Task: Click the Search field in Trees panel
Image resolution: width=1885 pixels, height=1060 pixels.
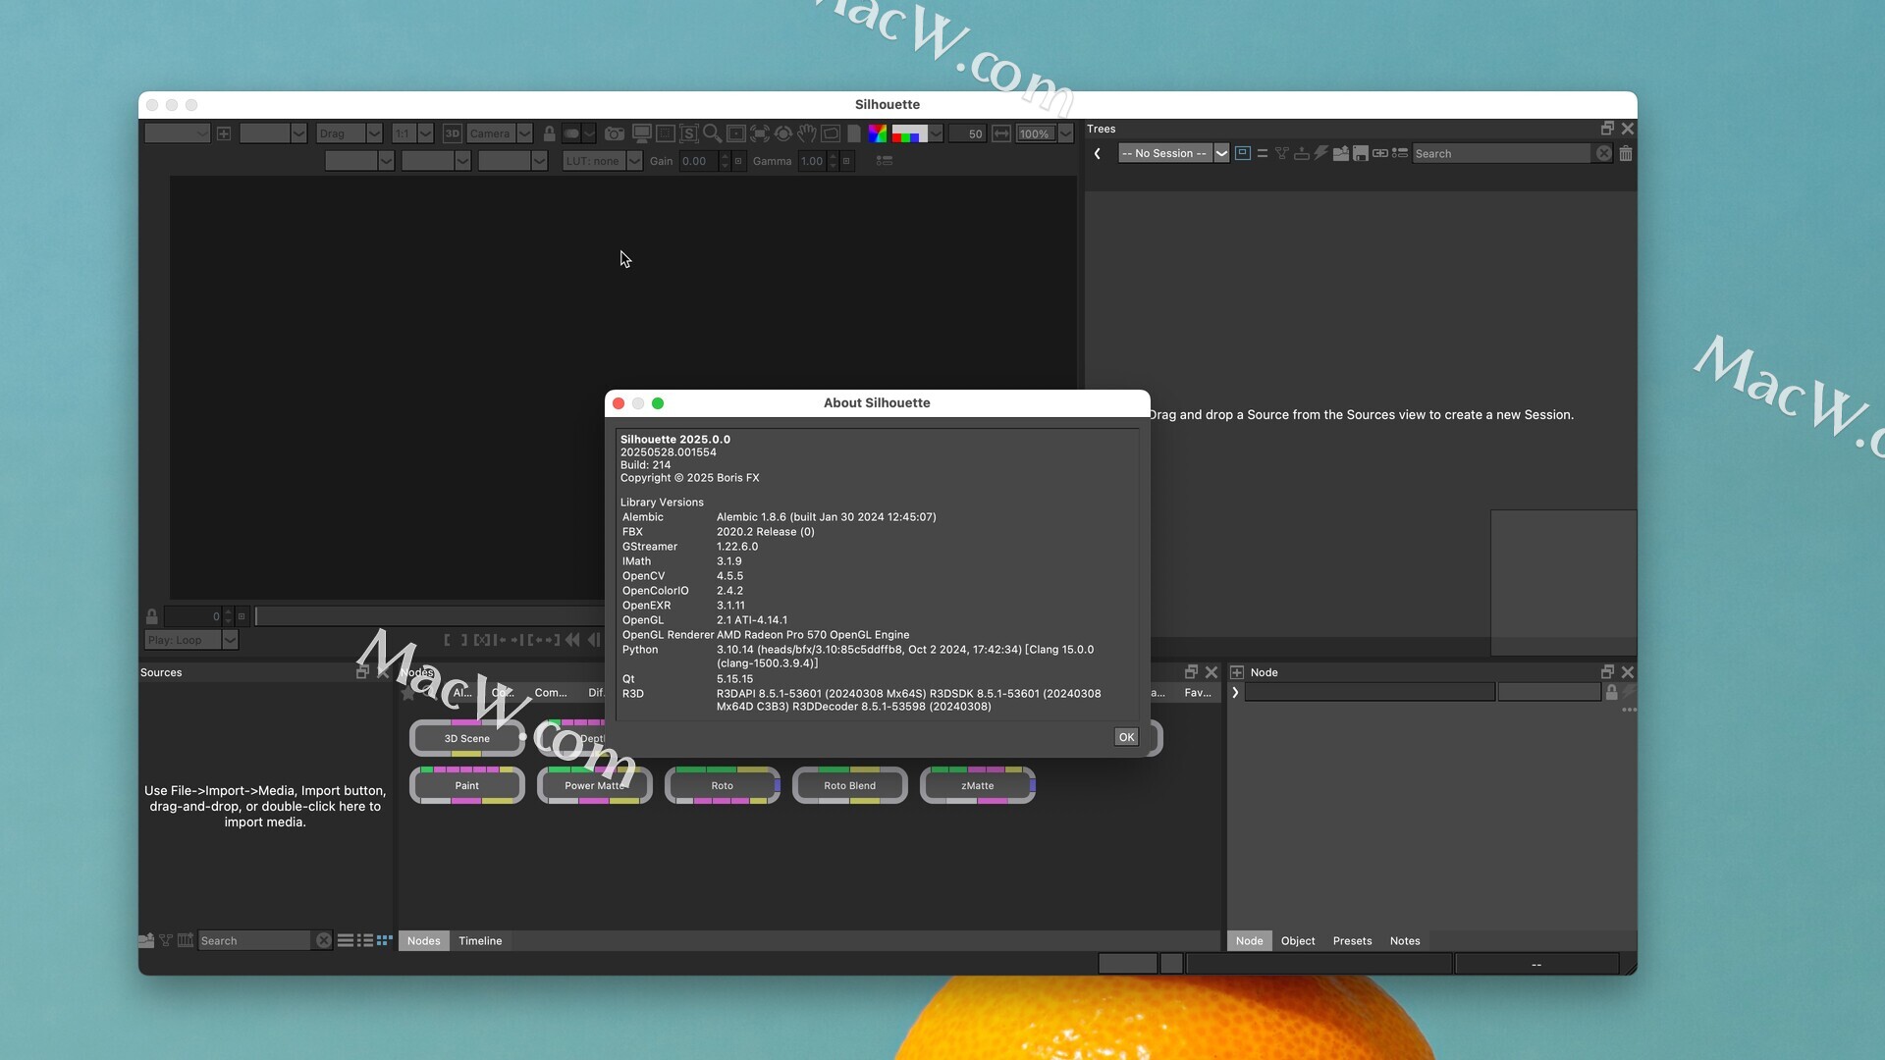Action: tap(1502, 153)
